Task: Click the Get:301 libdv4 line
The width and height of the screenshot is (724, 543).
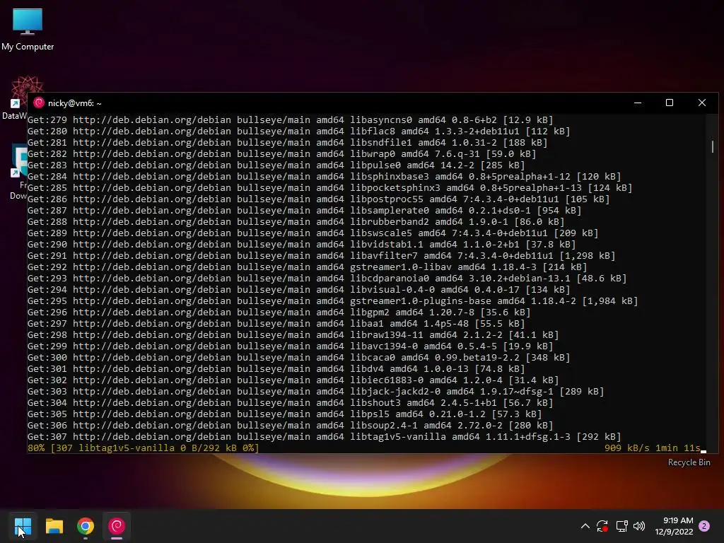Action: pyautogui.click(x=276, y=369)
